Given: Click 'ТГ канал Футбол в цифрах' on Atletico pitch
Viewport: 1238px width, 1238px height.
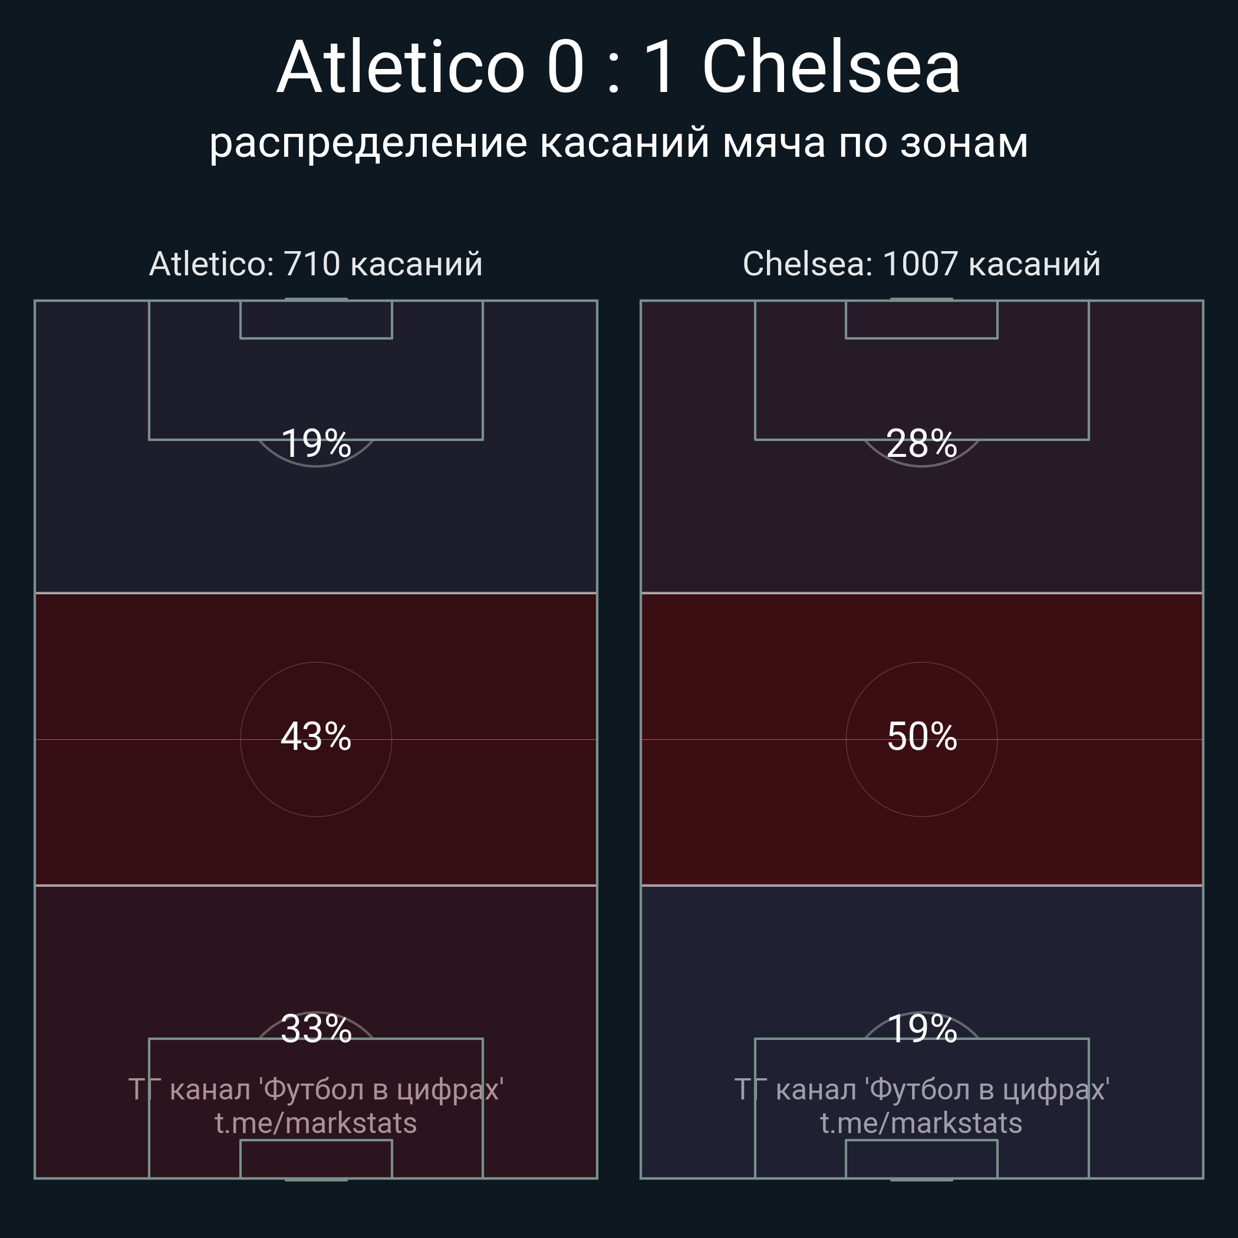Looking at the screenshot, I should click(x=316, y=1089).
